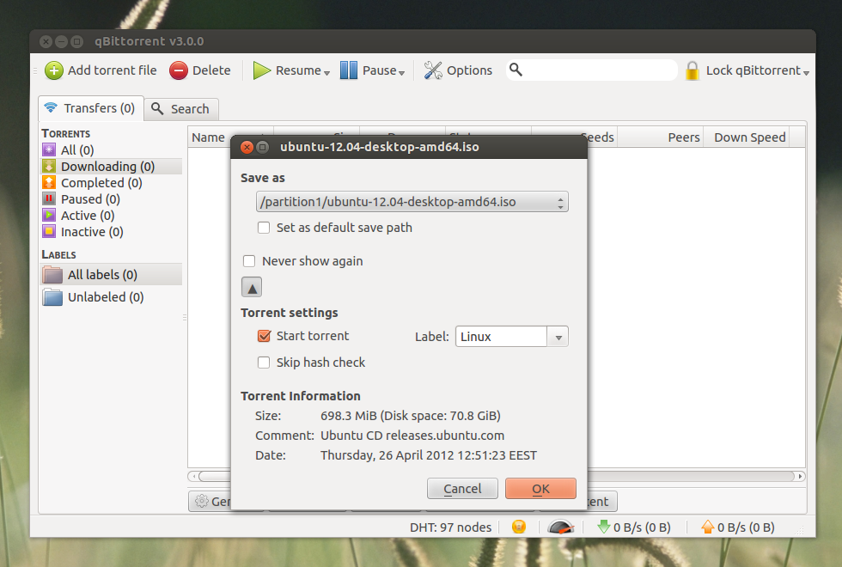Switch to the Search tab

tap(181, 108)
